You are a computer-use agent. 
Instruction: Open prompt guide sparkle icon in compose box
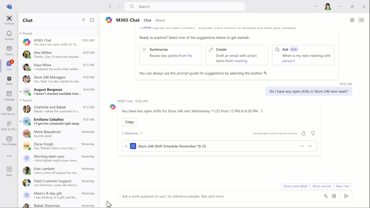[x=326, y=196]
